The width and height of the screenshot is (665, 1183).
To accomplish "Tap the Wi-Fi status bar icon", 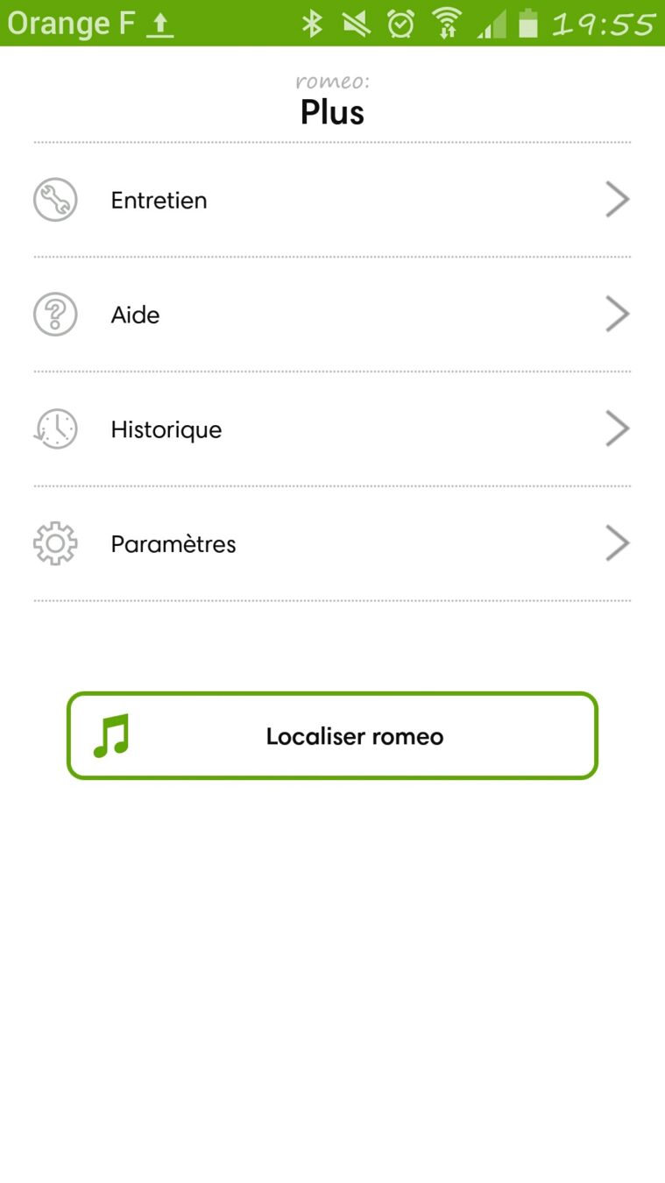I will [447, 24].
